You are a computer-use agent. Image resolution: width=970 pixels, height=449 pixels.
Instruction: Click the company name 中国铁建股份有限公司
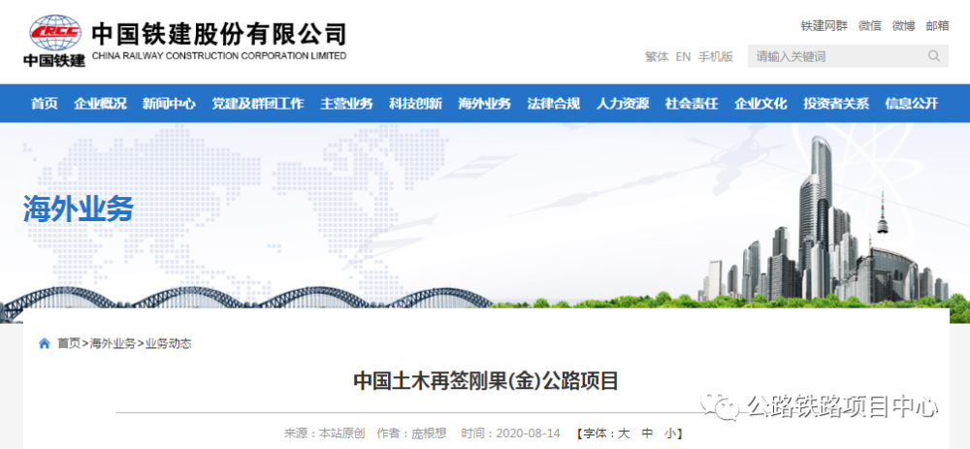(x=219, y=33)
